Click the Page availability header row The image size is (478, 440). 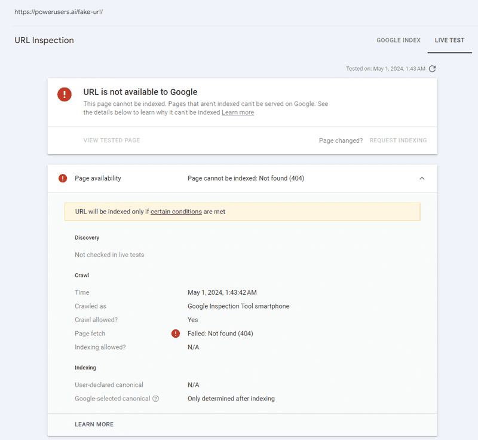(x=243, y=178)
